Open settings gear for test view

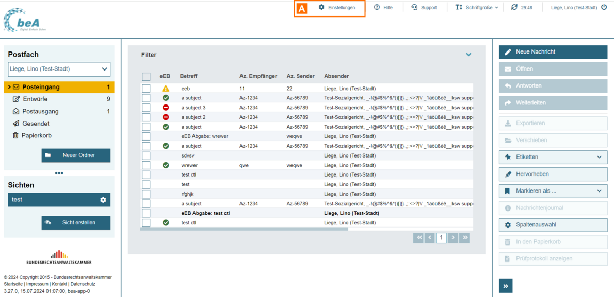tap(103, 200)
